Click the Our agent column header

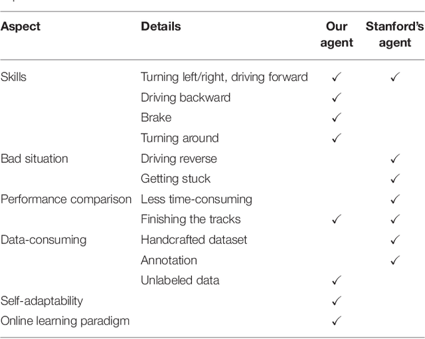coord(337,35)
